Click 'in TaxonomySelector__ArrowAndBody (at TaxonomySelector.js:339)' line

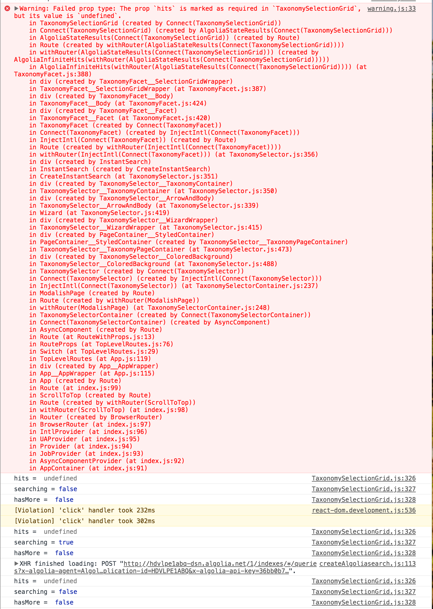(x=144, y=205)
